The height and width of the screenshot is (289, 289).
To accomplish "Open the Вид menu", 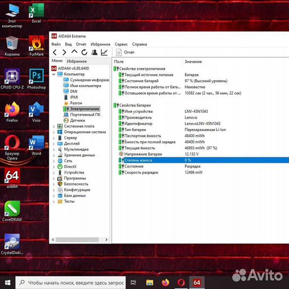I will (68, 44).
